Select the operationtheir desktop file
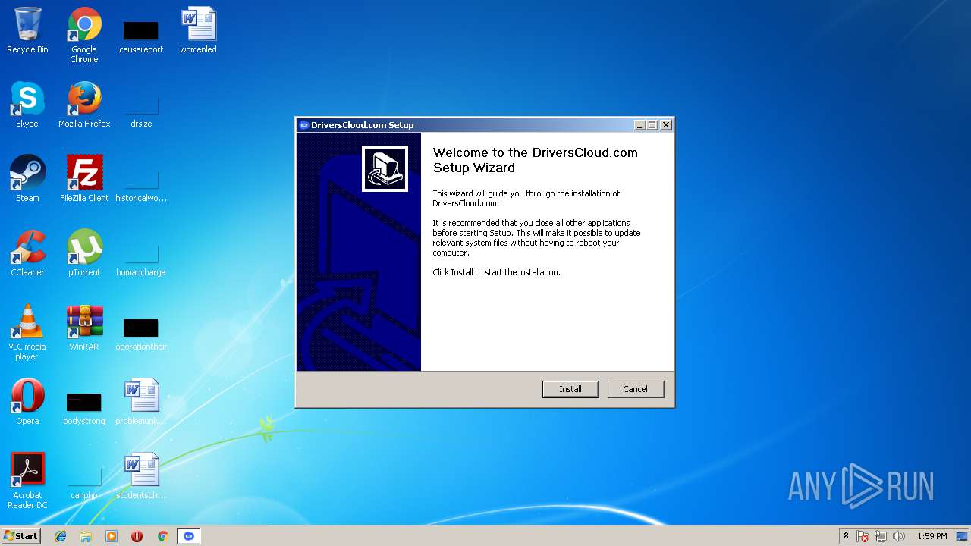 point(141,333)
